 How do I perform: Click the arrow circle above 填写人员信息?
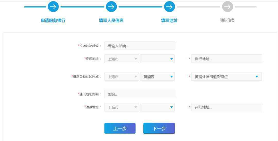(x=111, y=7)
